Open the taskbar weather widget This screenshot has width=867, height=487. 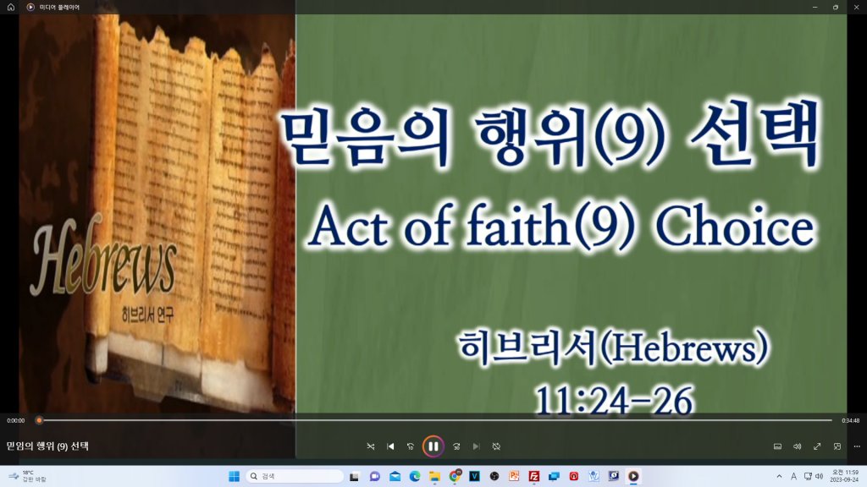tap(29, 476)
